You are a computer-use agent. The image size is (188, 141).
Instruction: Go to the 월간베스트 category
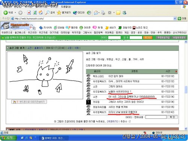20,33
